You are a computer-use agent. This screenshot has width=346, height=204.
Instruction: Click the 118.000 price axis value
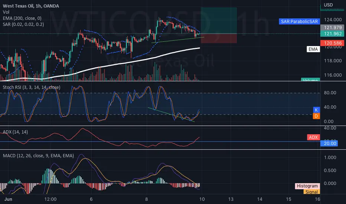tap(333, 61)
